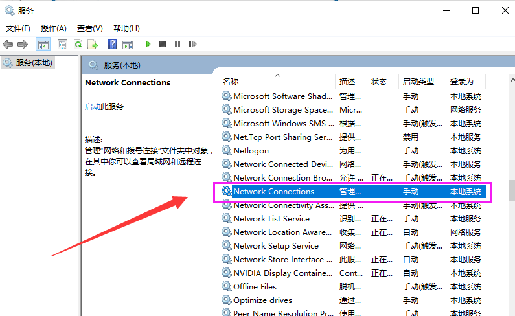
Task: Click the gear icon beside Offline Files
Action: click(226, 286)
